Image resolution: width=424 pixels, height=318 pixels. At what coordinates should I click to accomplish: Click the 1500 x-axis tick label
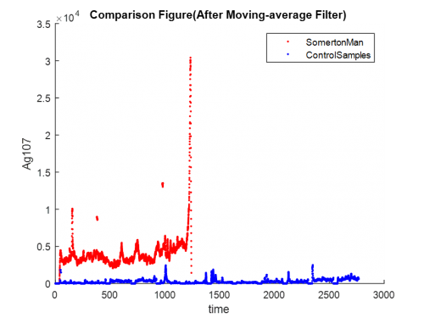(220, 295)
